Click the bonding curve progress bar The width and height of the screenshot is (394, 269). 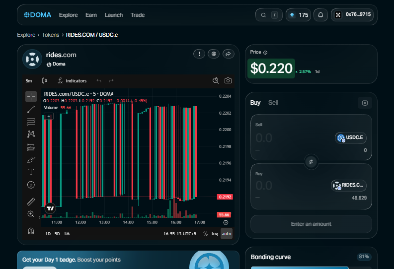click(x=311, y=268)
